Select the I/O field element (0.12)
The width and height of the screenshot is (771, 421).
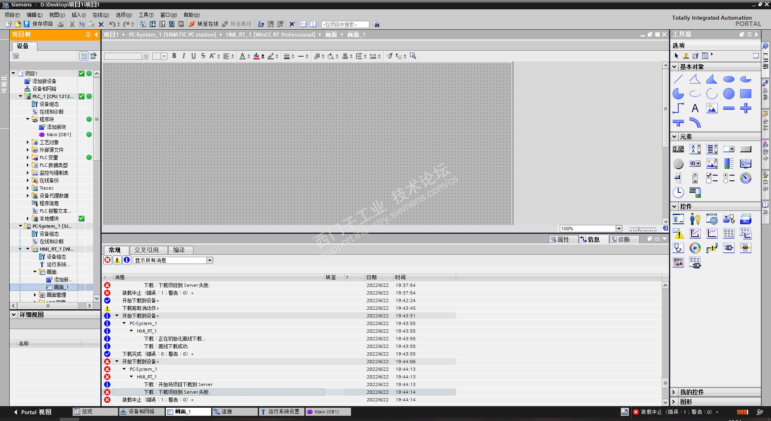(x=678, y=149)
